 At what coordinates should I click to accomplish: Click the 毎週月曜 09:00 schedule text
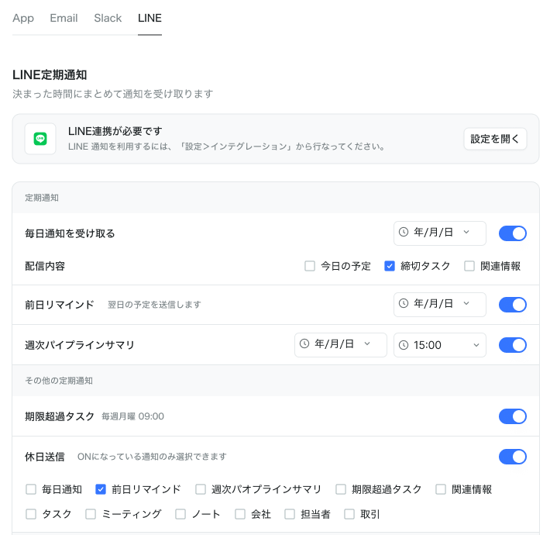click(x=132, y=416)
